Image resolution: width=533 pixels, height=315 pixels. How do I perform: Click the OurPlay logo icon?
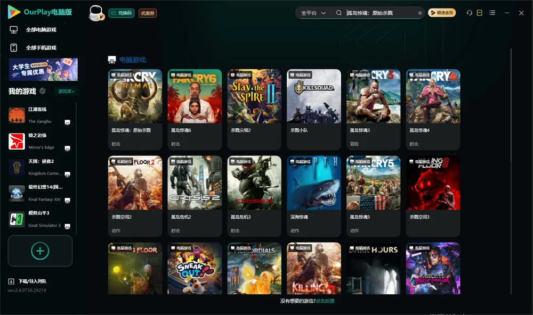tap(14, 12)
